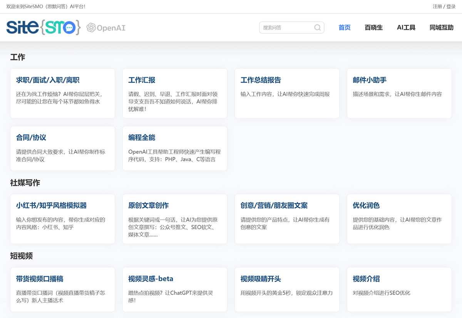Open 求职/面试/入职/离职 assistant

[x=62, y=93]
